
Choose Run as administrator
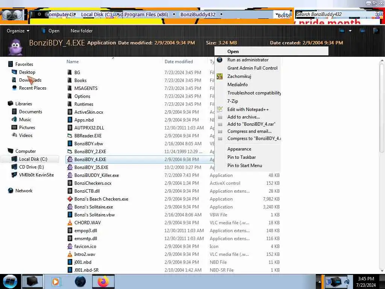248,60
